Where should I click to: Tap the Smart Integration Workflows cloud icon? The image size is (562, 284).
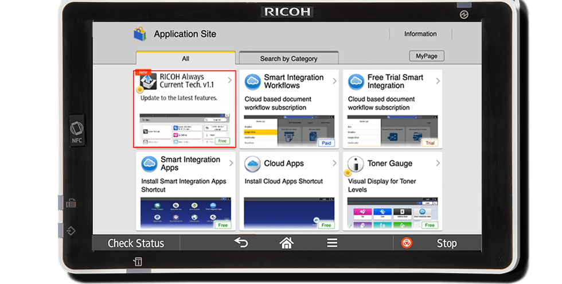pos(253,81)
